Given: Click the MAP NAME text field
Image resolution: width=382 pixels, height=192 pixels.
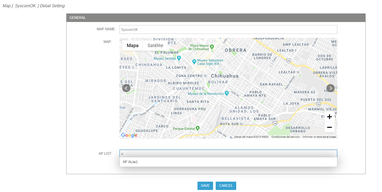Looking at the screenshot, I should click(228, 29).
